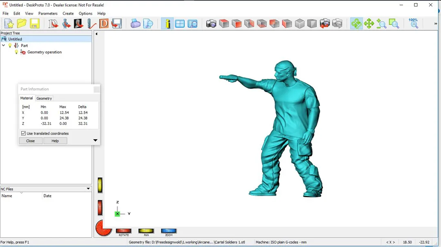
Task: Click the orange D toolbar icon
Action: [104, 24]
